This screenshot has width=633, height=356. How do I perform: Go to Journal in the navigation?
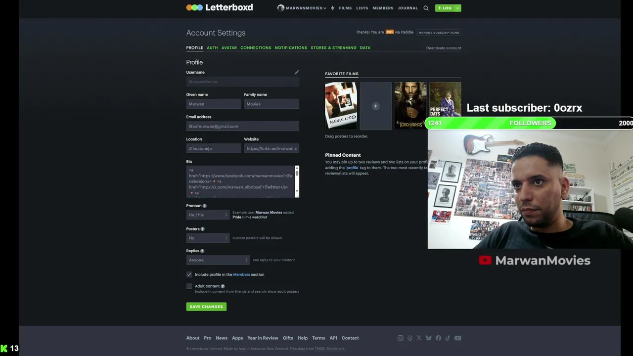point(408,8)
